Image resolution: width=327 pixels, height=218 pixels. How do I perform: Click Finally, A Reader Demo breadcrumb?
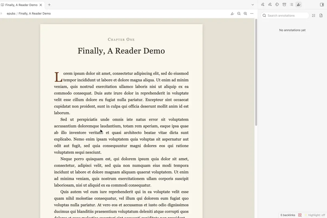click(x=35, y=14)
